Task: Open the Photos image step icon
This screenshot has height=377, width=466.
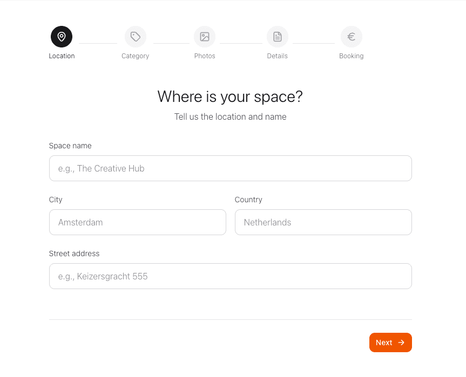Action: (x=204, y=36)
